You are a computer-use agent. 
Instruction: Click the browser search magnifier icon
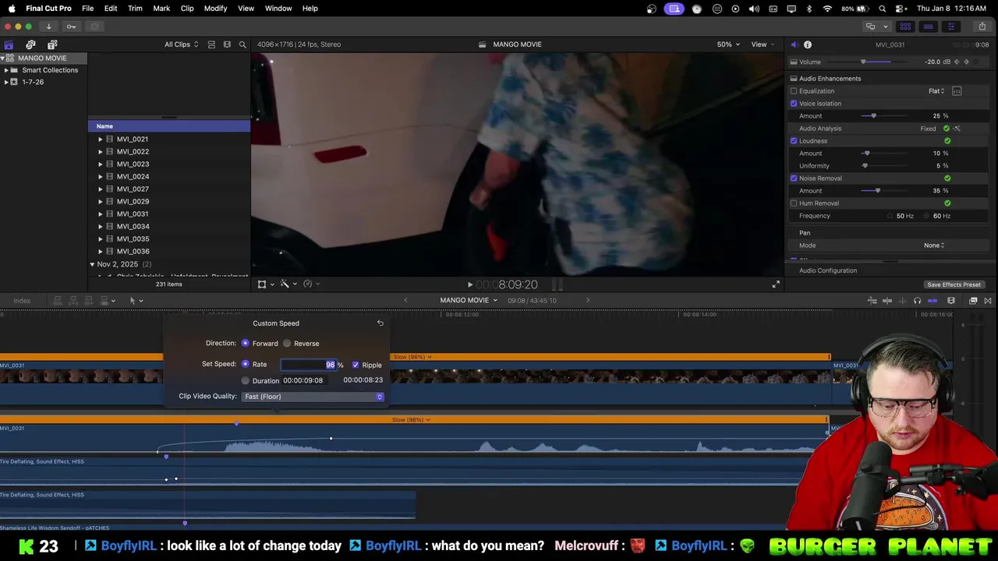242,44
